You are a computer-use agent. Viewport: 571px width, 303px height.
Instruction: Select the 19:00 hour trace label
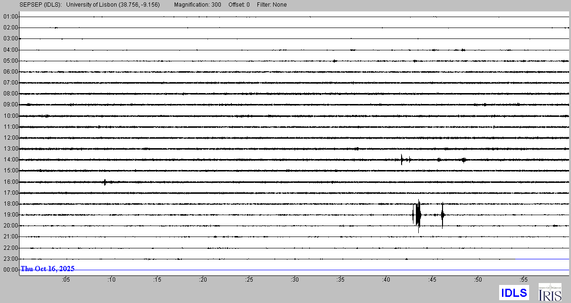click(10, 215)
